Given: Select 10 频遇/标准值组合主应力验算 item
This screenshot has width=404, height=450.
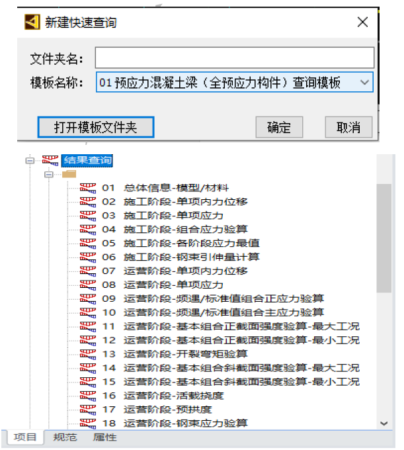Looking at the screenshot, I should pos(213,313).
